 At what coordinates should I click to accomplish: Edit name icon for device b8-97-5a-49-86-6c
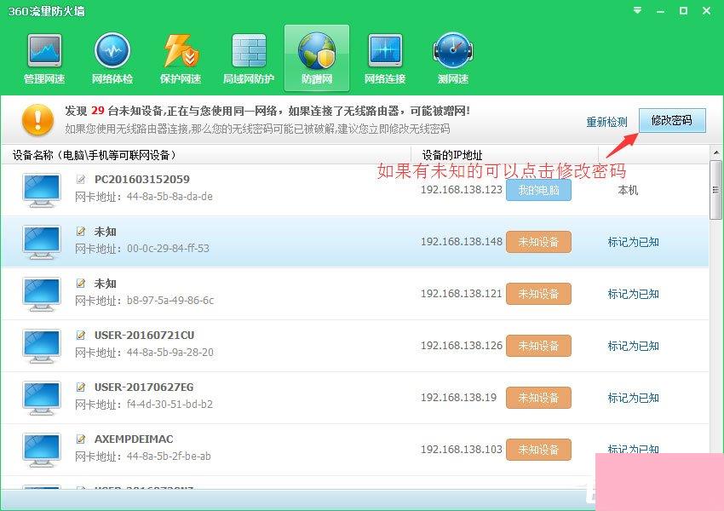81,283
